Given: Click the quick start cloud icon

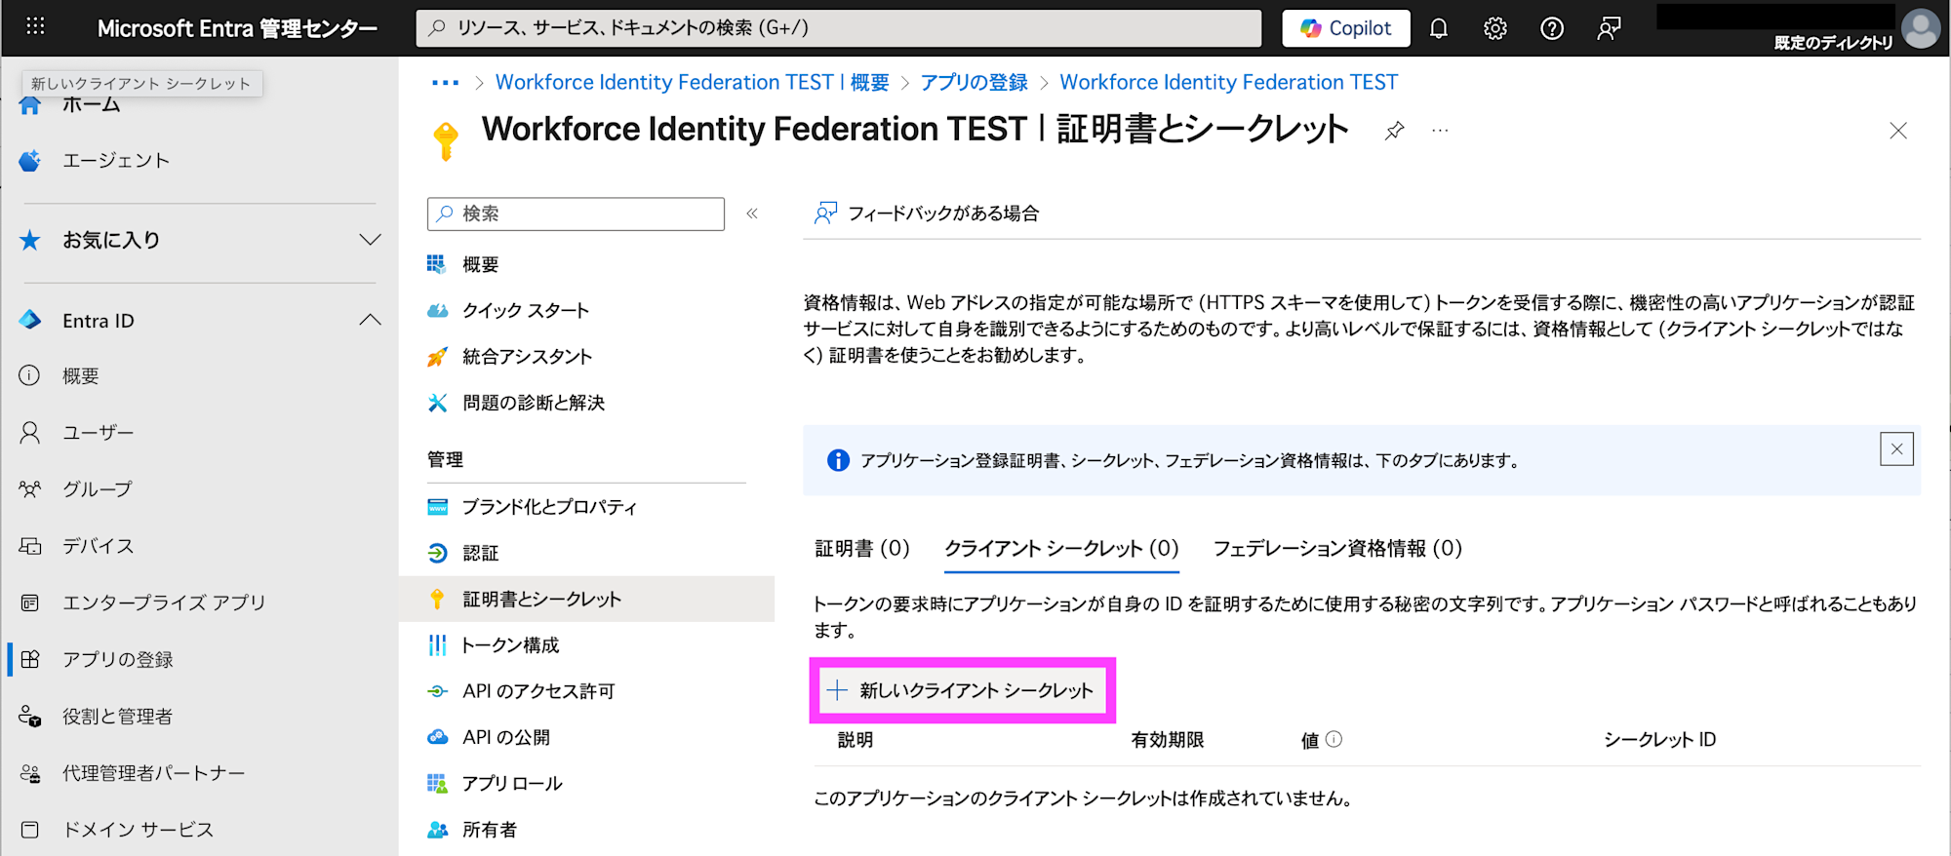Looking at the screenshot, I should (x=438, y=311).
